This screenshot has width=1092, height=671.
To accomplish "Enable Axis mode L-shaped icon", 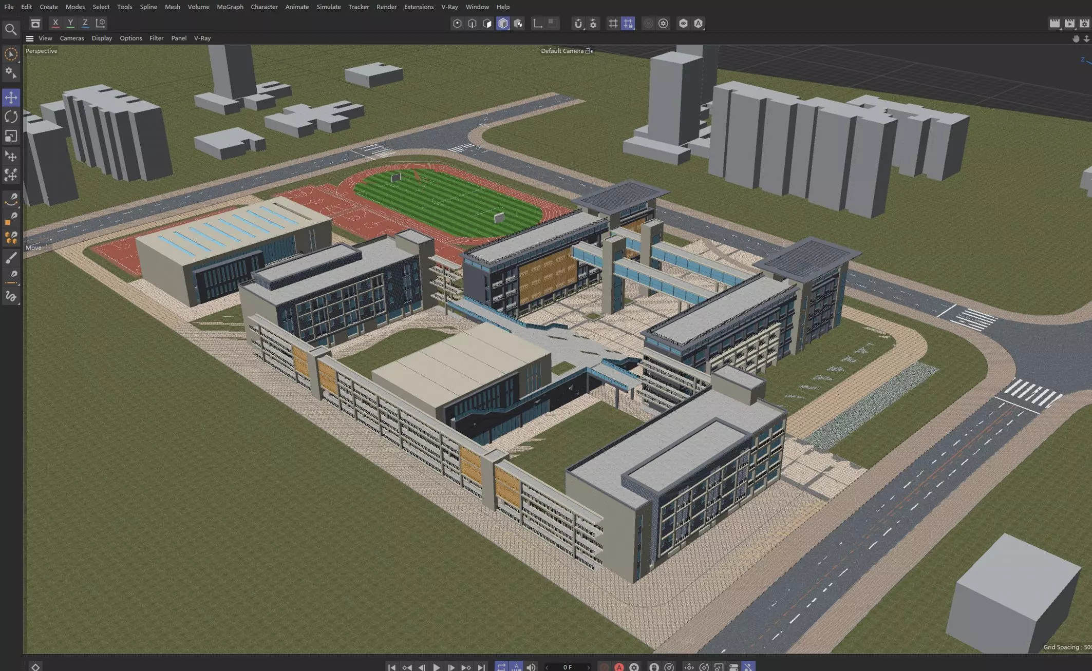I will coord(537,24).
